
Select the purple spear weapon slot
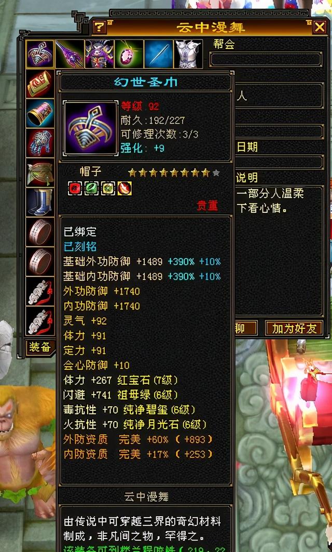click(x=70, y=54)
